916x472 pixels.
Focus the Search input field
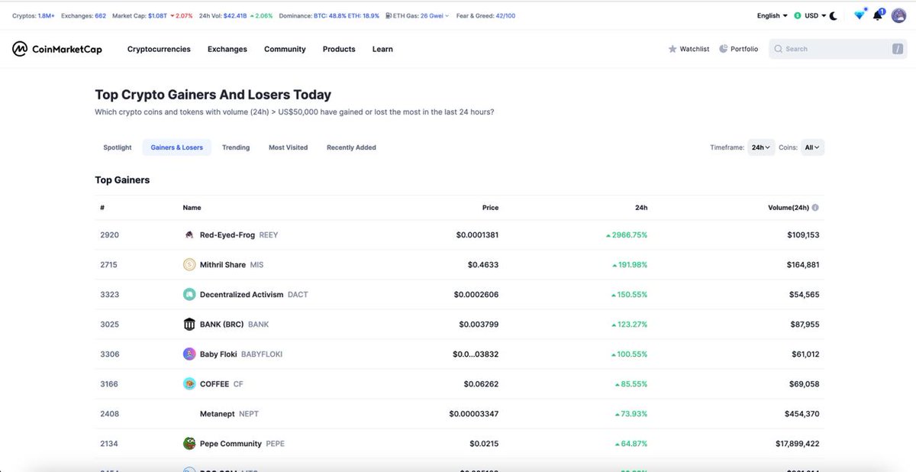click(837, 49)
